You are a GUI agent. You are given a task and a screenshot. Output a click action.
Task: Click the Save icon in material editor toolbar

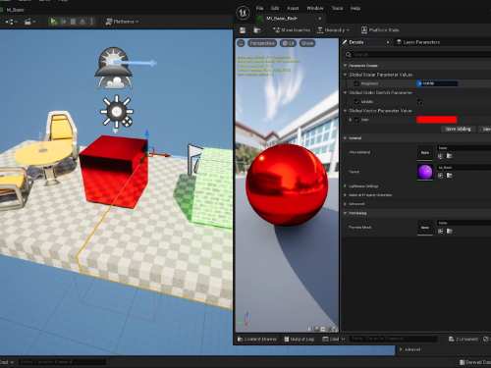(243, 30)
